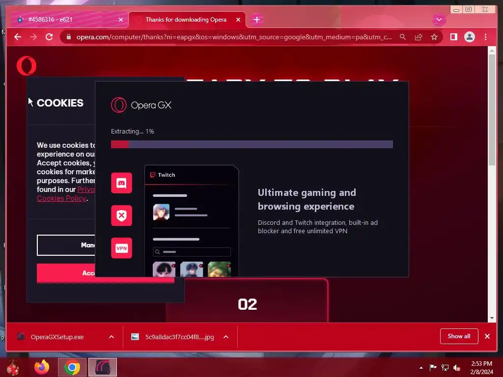Close the e621 tab
The width and height of the screenshot is (503, 377).
tap(121, 20)
